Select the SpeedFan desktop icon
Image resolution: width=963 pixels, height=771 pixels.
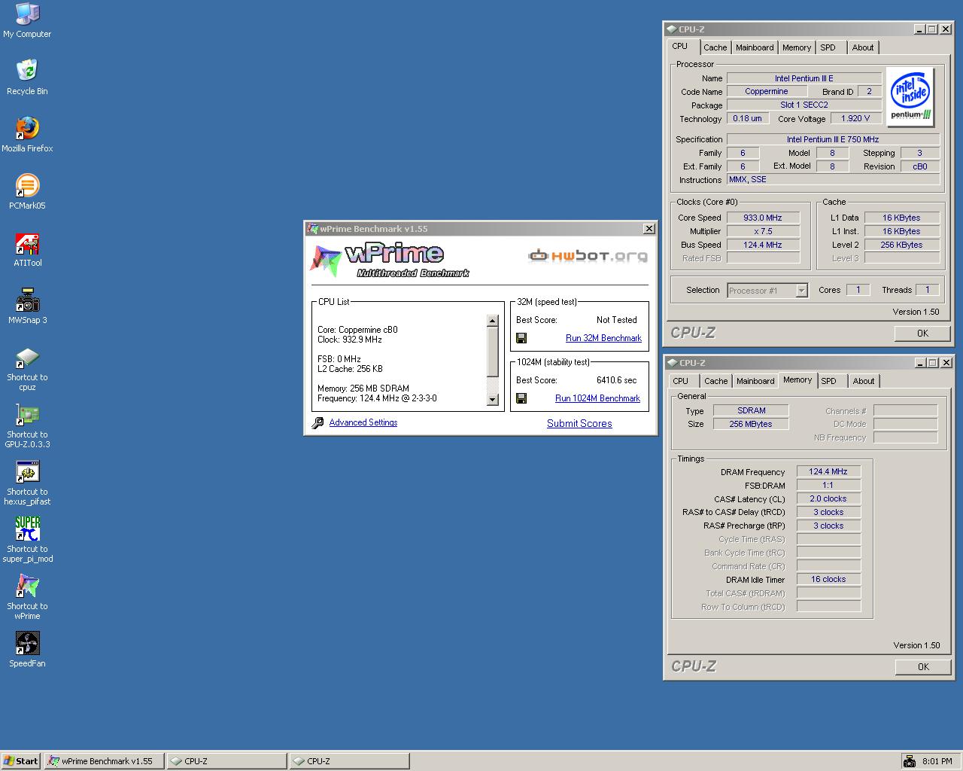tap(27, 649)
